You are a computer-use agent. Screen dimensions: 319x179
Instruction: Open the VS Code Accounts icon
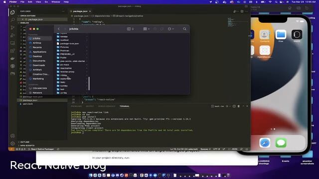pyautogui.click(x=12, y=136)
